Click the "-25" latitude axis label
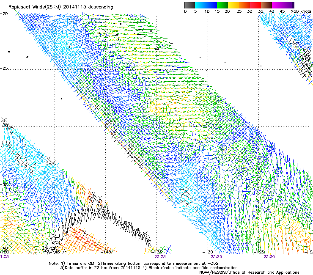 [x=4, y=68]
